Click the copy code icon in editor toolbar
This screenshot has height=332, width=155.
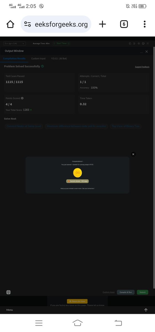click(130, 43)
